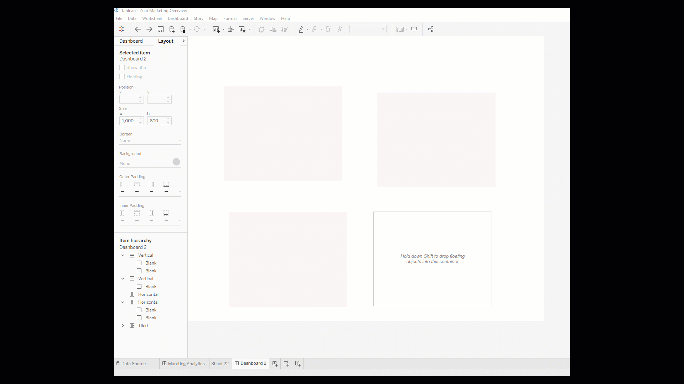Open the Story menu
This screenshot has height=384, width=684.
[198, 18]
